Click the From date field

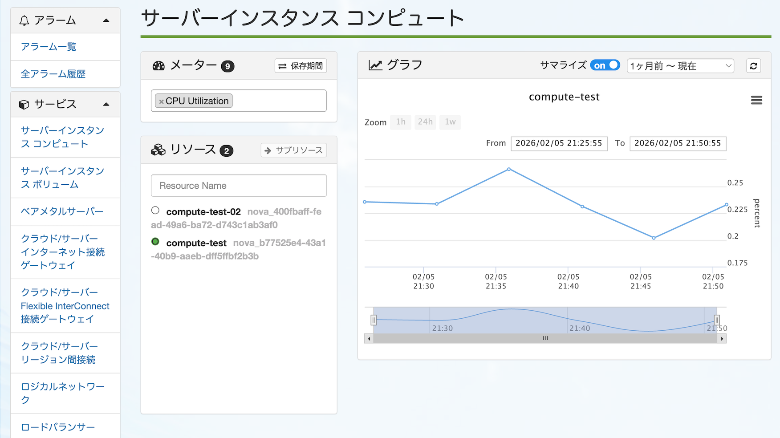559,143
